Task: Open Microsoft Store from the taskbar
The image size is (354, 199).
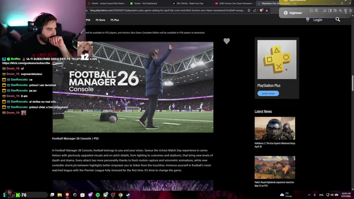Action: click(x=82, y=195)
